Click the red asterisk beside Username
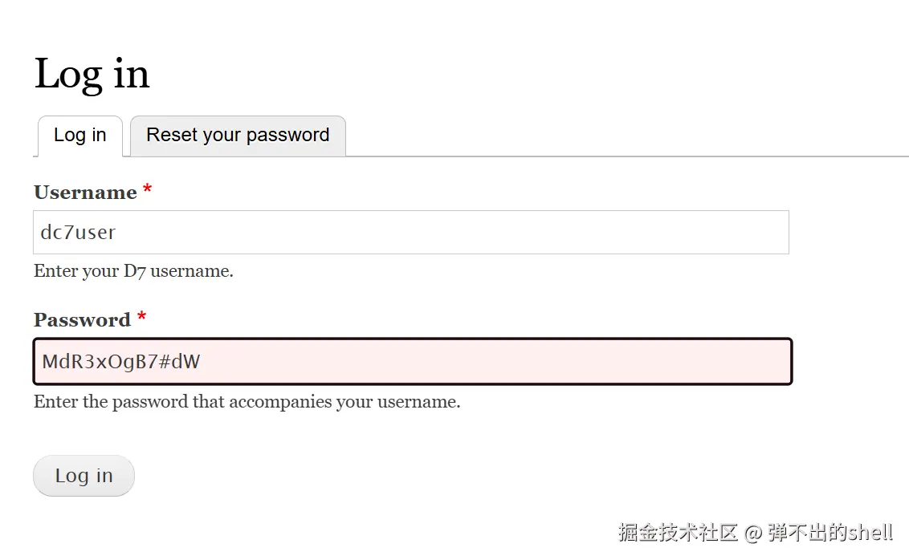The image size is (909, 560). click(x=147, y=189)
